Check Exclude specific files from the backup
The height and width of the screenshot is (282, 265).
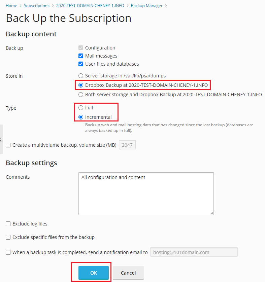click(x=8, y=237)
